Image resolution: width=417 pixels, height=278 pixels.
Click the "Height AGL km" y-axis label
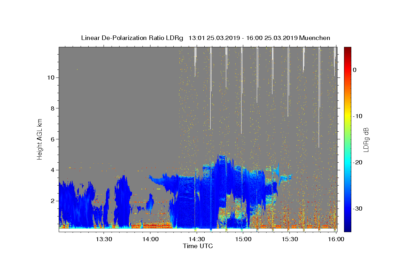click(40, 139)
